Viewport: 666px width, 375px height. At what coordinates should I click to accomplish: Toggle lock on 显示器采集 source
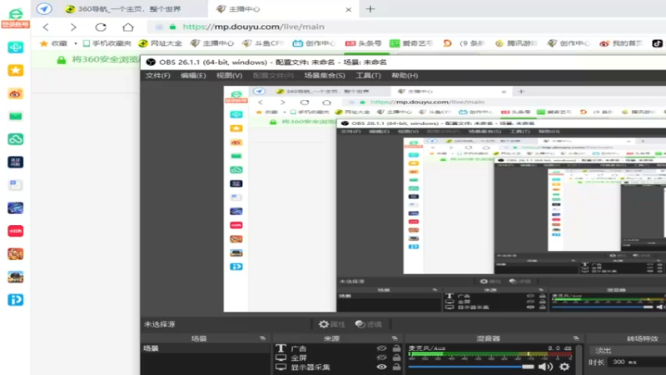pos(396,367)
